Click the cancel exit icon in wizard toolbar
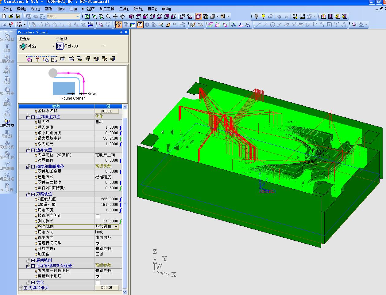386x295 pixels. tap(113, 59)
